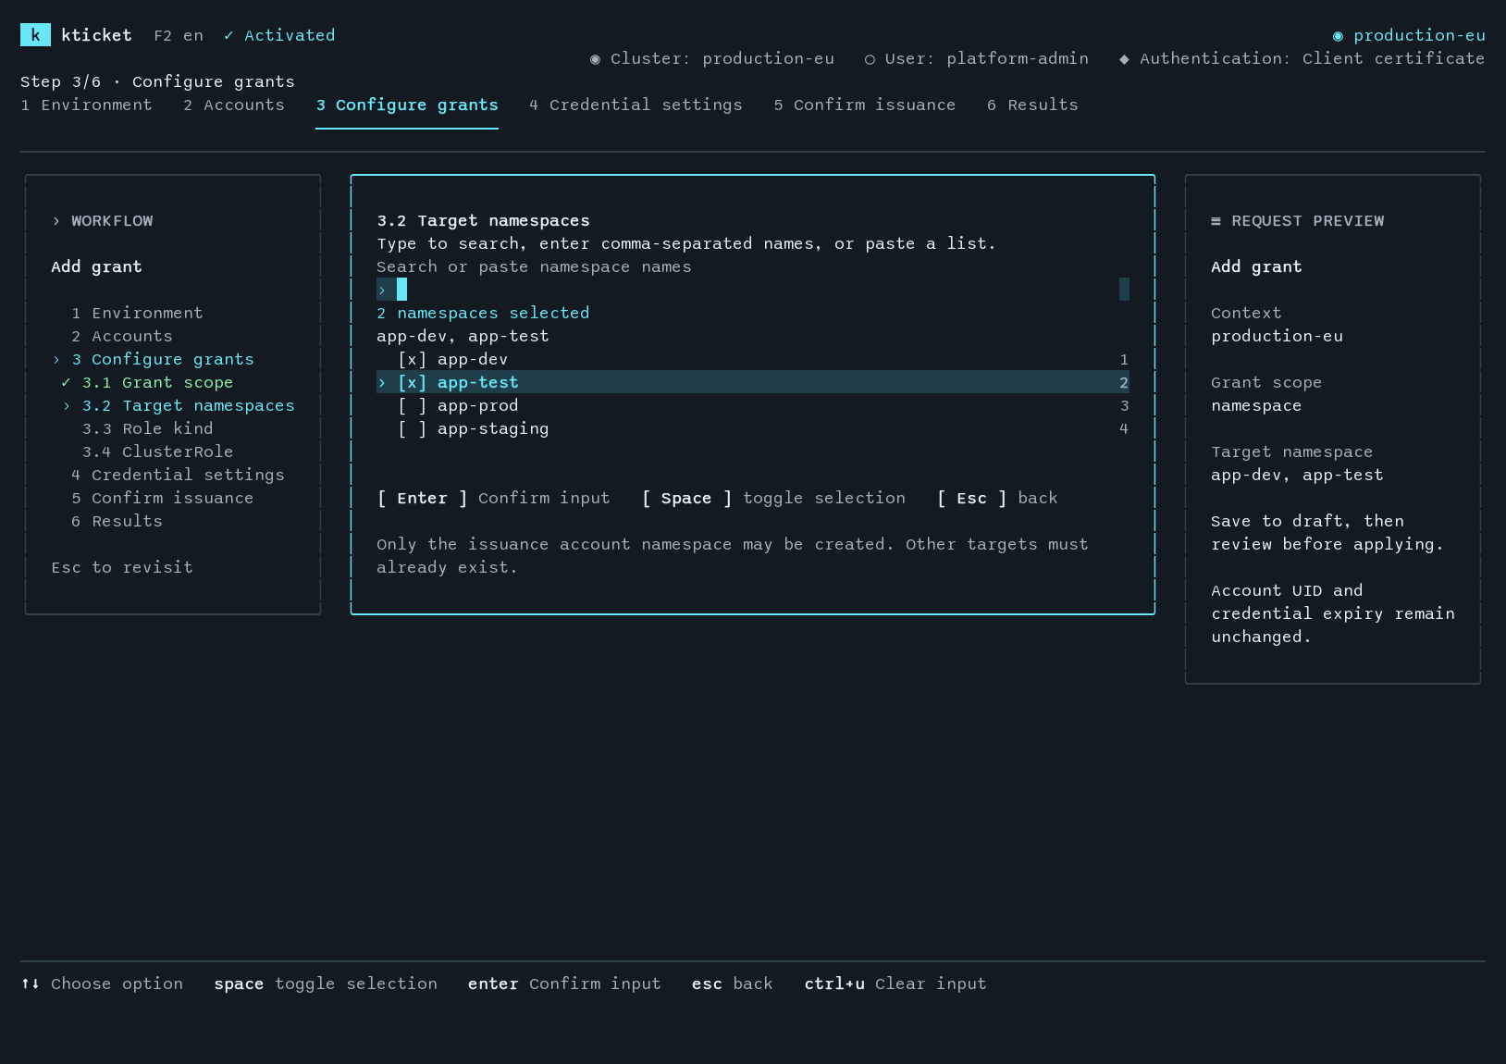Click the search prompt chevron

coord(382,290)
